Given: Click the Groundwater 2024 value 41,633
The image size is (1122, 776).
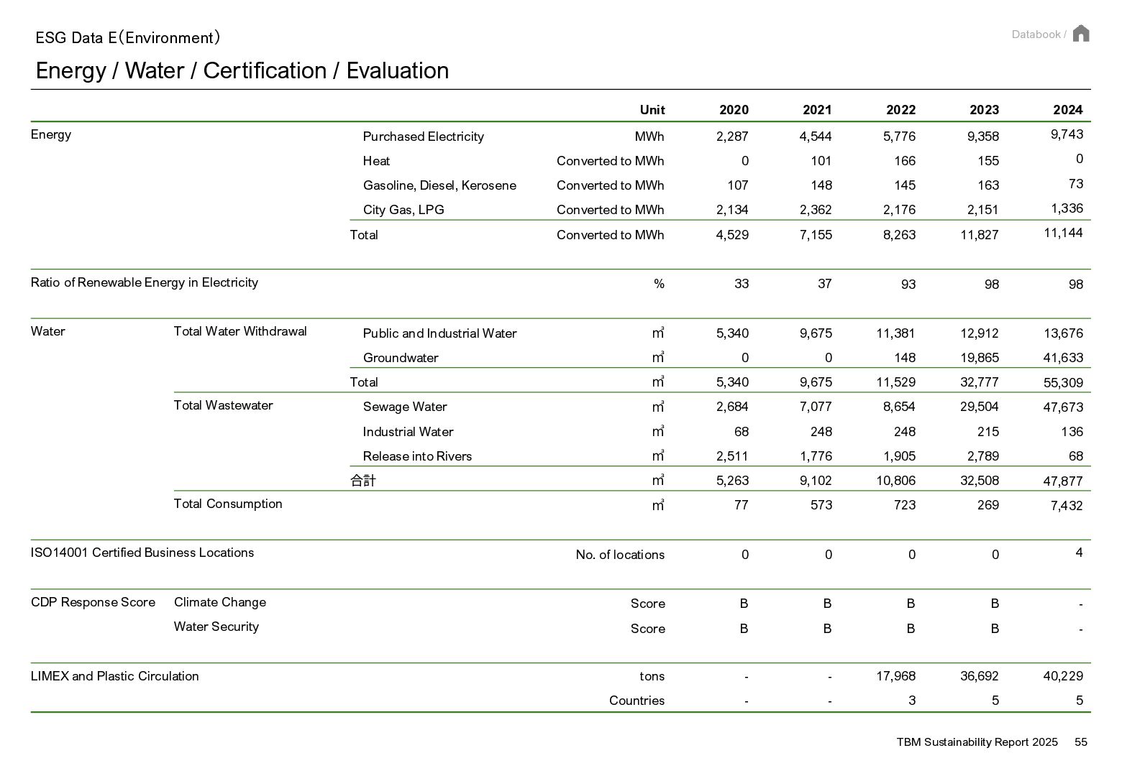Looking at the screenshot, I should pyautogui.click(x=1063, y=358).
